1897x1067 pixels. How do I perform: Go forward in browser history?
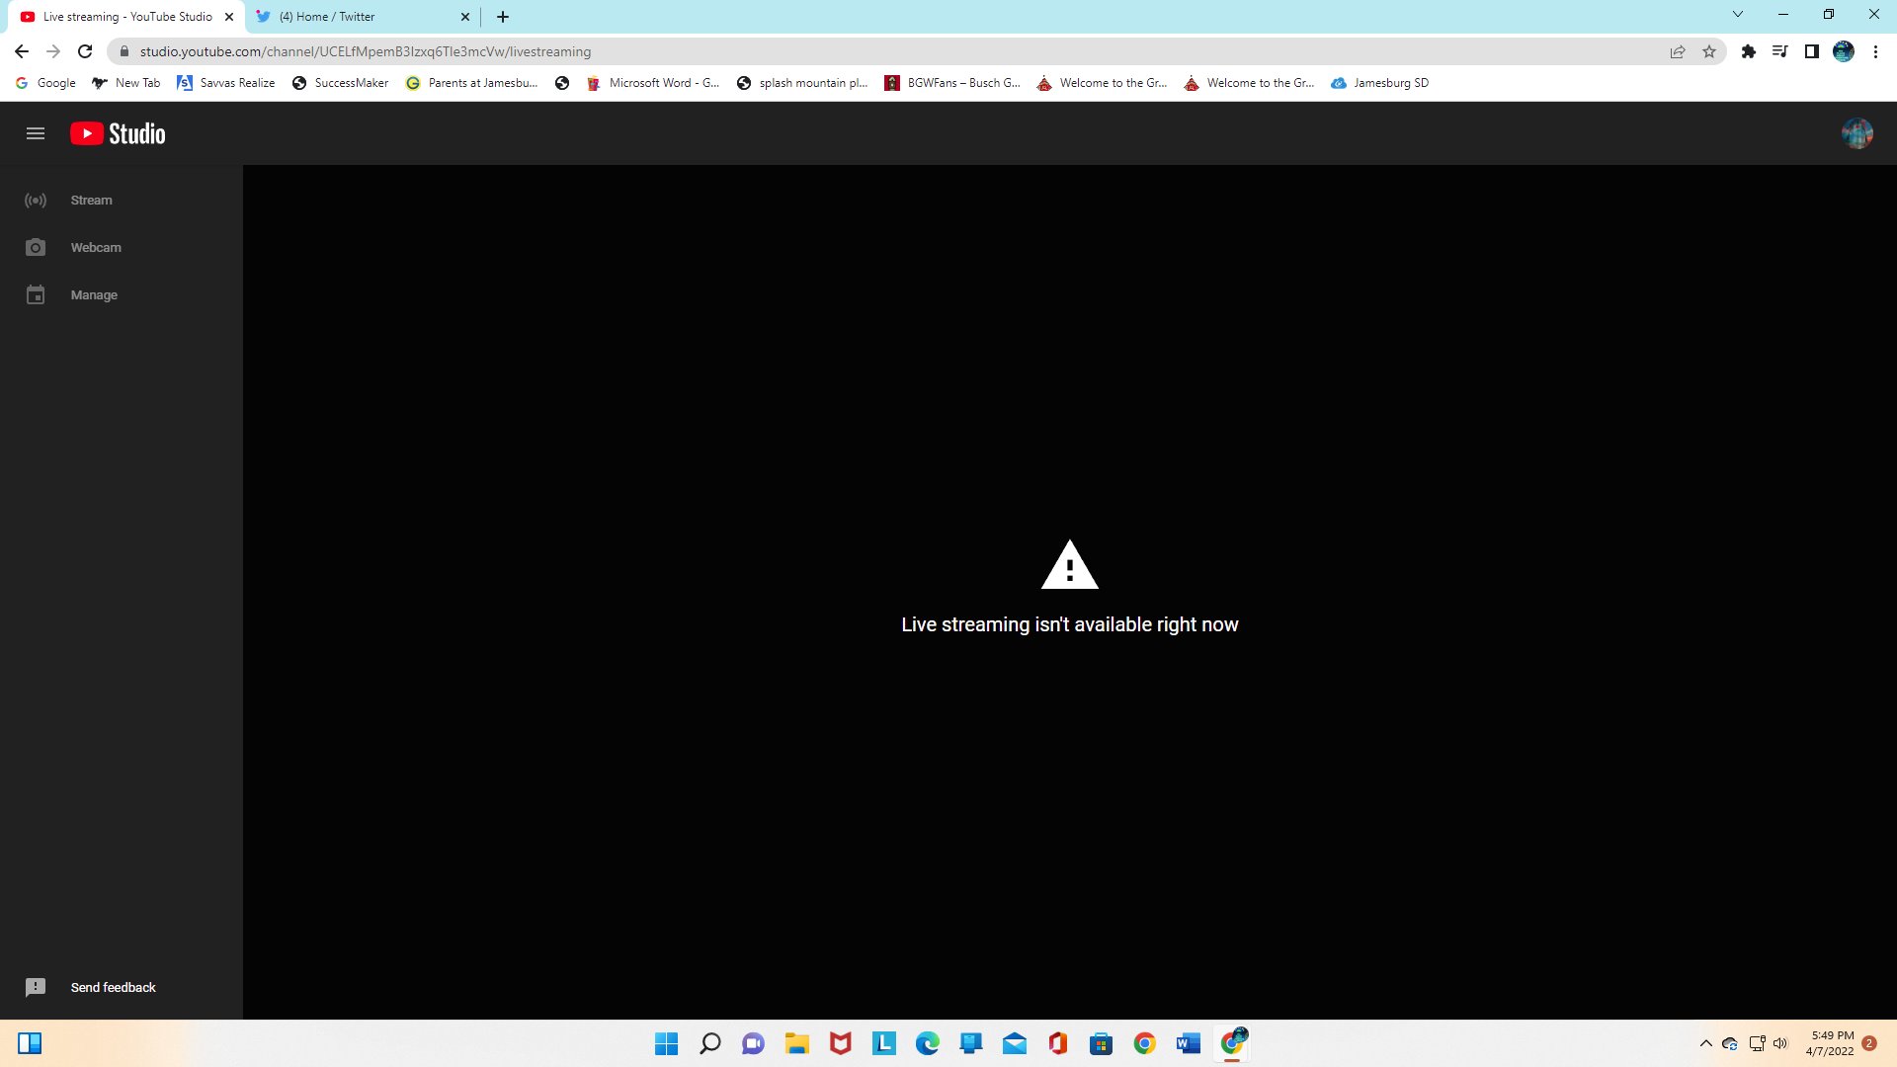53,51
